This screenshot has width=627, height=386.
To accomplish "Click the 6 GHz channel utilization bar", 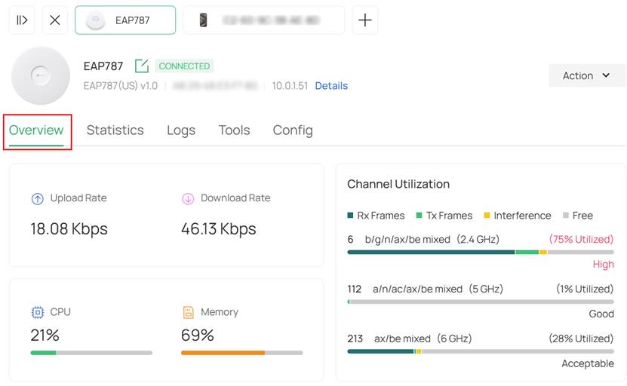I will (x=481, y=351).
